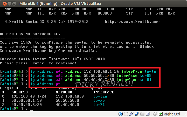Click the 'Right Ctrl' host key label
This screenshot has height=117, width=187.
[x=172, y=114]
